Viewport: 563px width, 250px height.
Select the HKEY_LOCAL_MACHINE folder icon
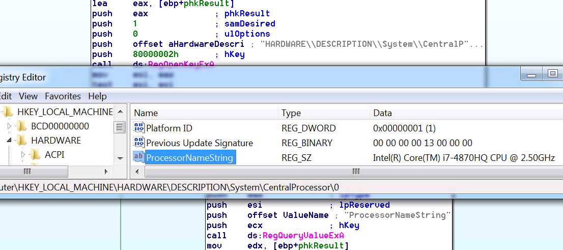(8, 112)
